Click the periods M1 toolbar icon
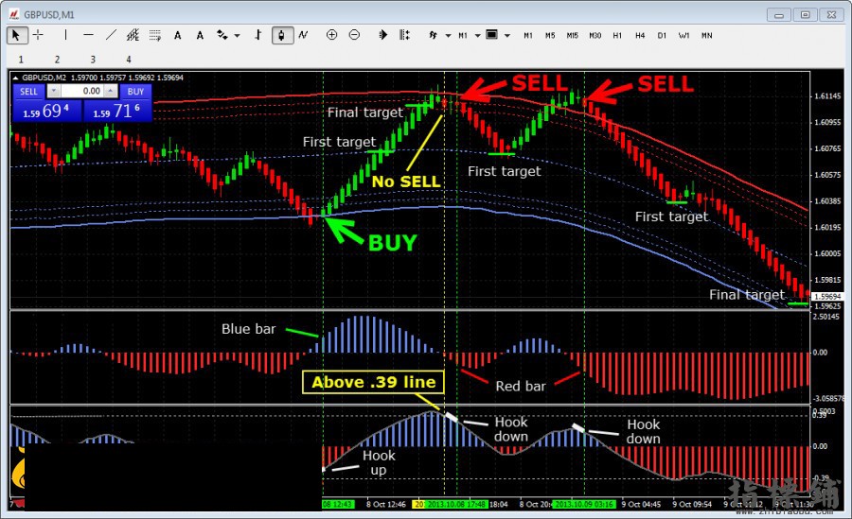Viewport: 852px width, 519px height. tap(463, 35)
